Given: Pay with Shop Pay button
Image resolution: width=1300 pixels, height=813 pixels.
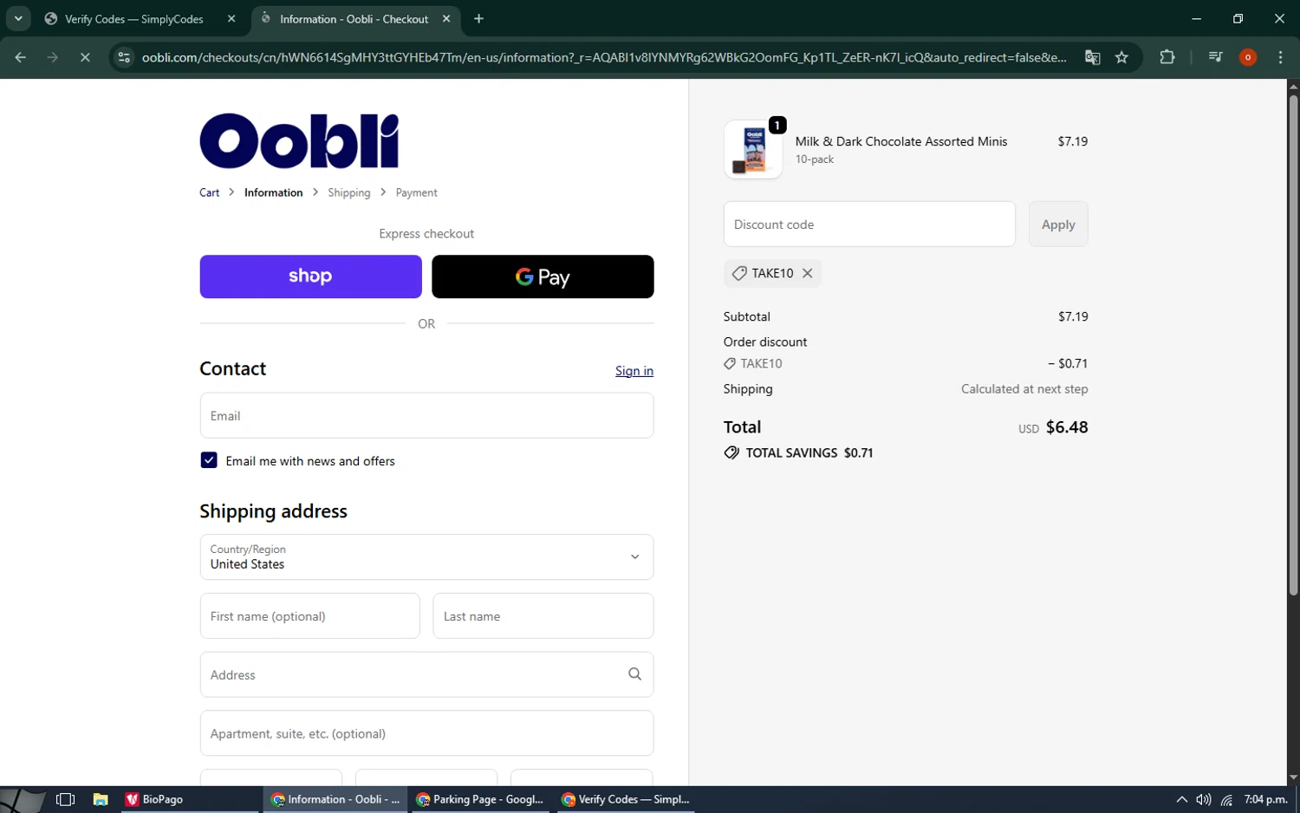Looking at the screenshot, I should pyautogui.click(x=310, y=276).
